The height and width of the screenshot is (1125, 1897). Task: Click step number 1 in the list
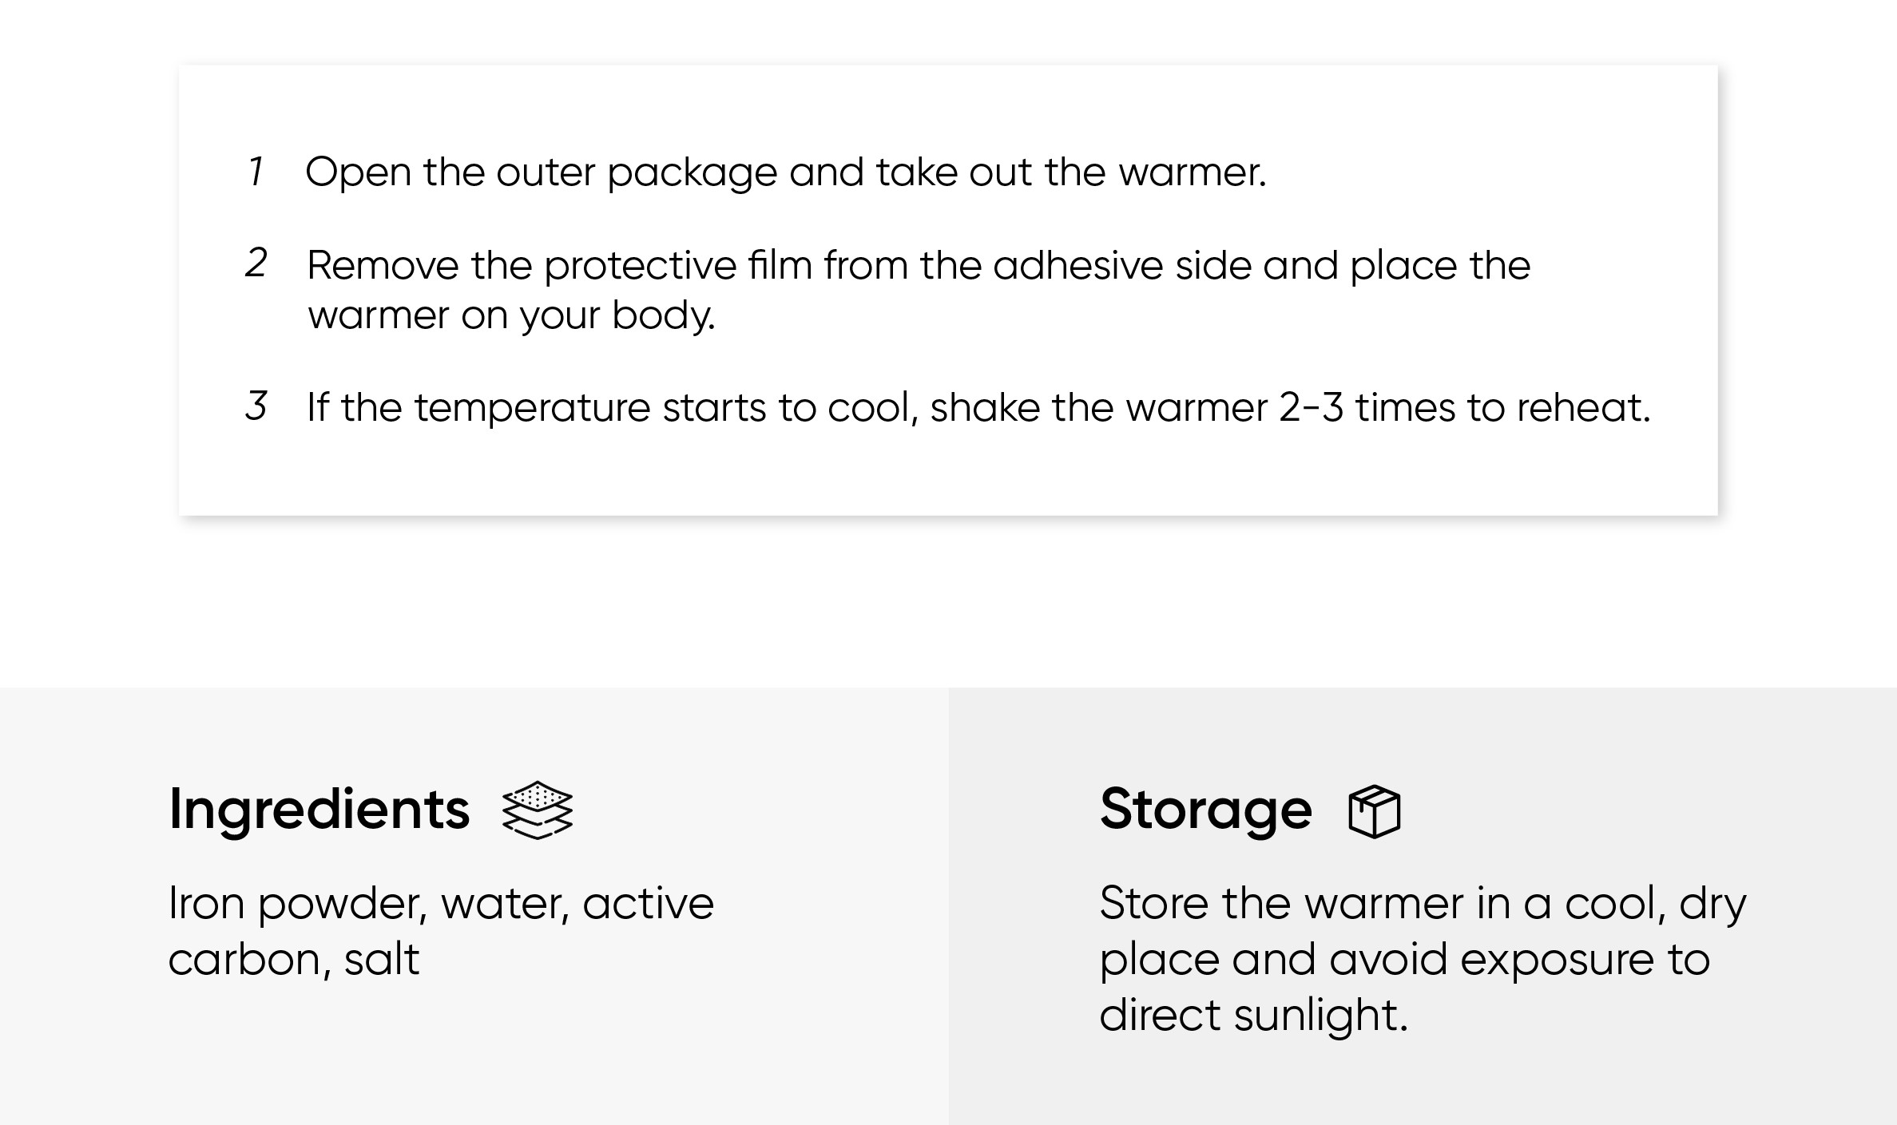tap(256, 172)
